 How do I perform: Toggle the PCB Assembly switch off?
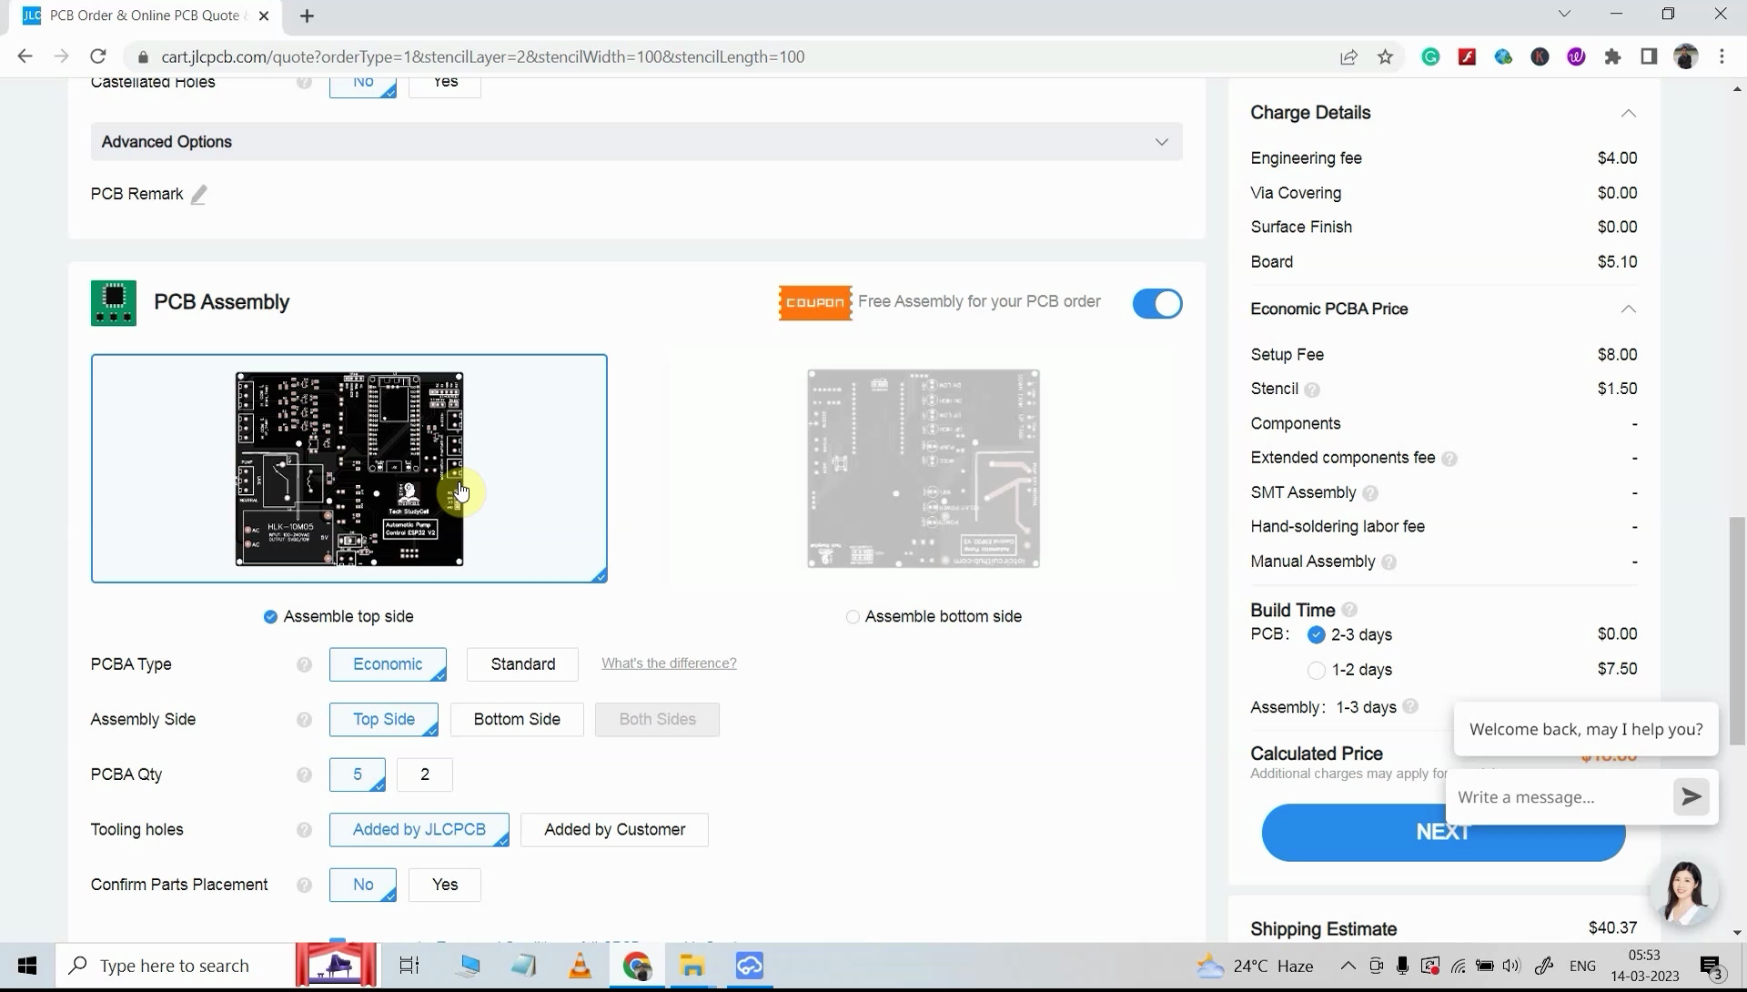coord(1156,304)
